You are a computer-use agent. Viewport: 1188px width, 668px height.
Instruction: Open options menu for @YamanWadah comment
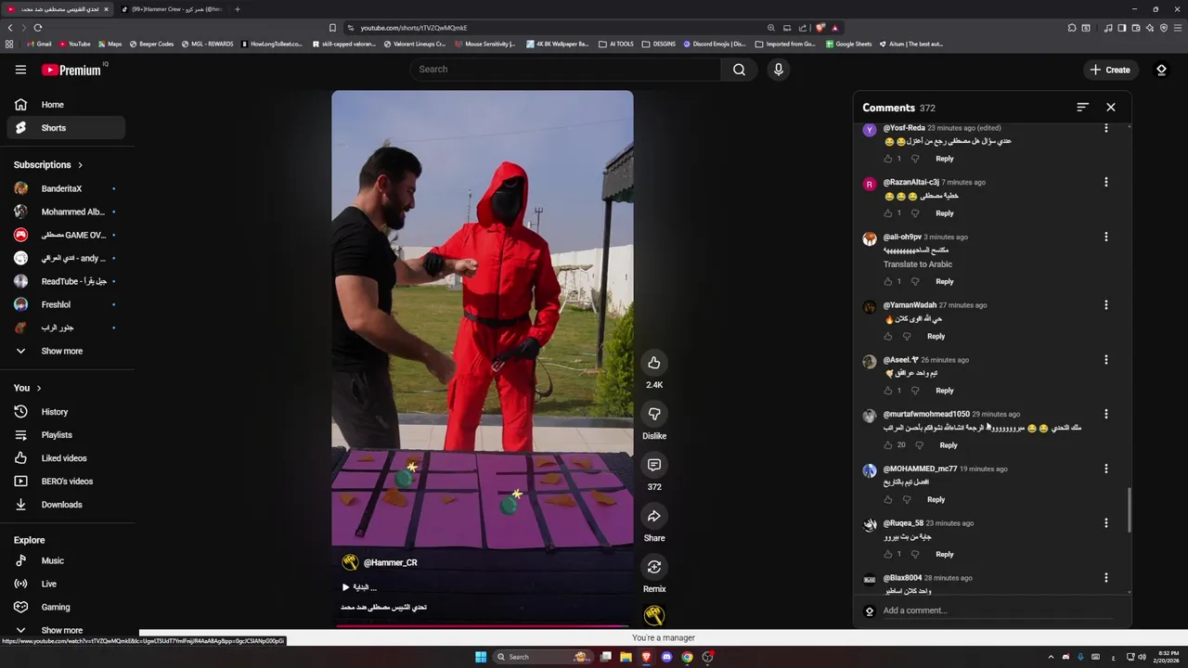point(1106,305)
